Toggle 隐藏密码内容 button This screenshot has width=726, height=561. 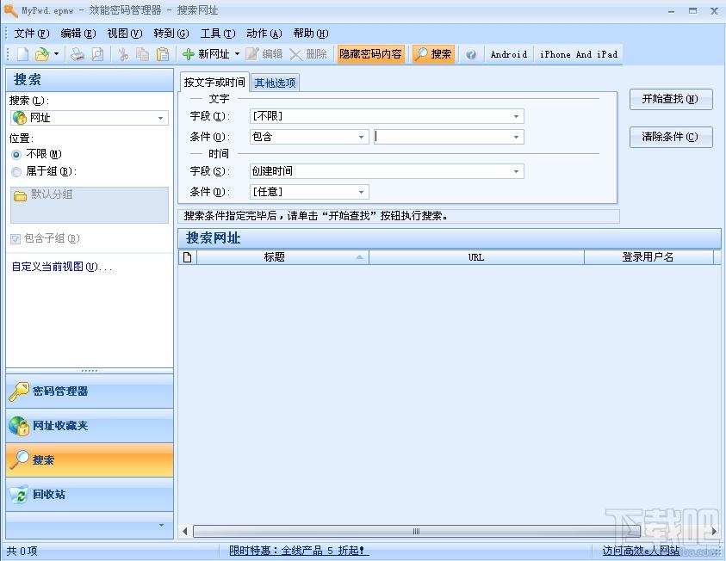tap(370, 54)
